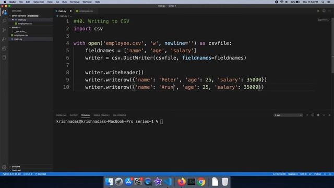Viewport: 334px width, 188px height.
Task: Change encoding via UTF-8 in status bar
Action: click(303, 174)
